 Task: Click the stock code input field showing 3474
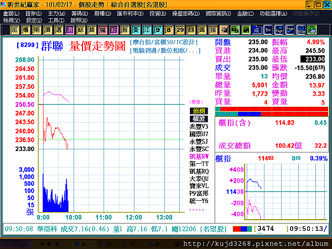(x=271, y=229)
